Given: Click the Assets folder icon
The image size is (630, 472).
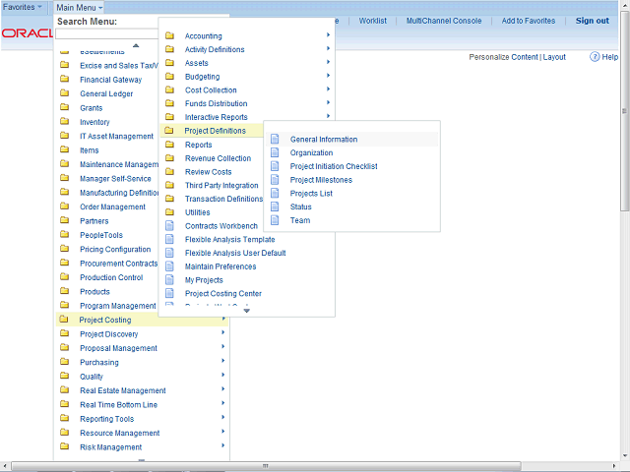Looking at the screenshot, I should 170,63.
